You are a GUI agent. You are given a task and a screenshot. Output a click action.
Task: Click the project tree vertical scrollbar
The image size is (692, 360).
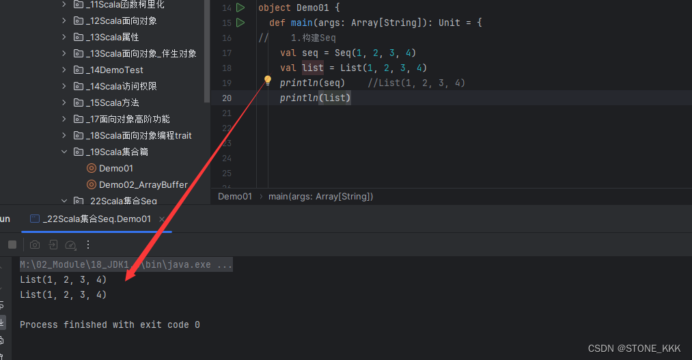(x=206, y=51)
